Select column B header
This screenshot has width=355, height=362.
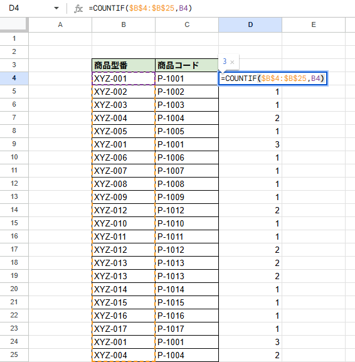(124, 24)
